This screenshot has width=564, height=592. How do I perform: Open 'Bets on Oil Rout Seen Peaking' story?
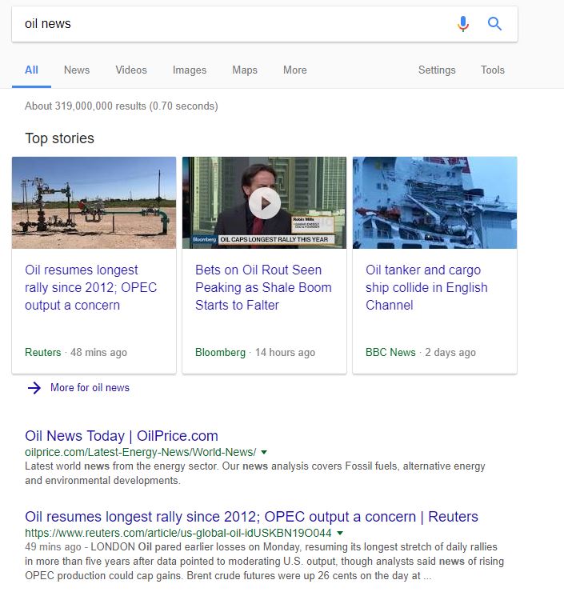point(263,287)
